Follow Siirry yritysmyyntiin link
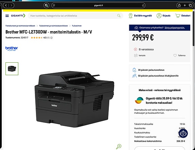 (x=175, y=28)
